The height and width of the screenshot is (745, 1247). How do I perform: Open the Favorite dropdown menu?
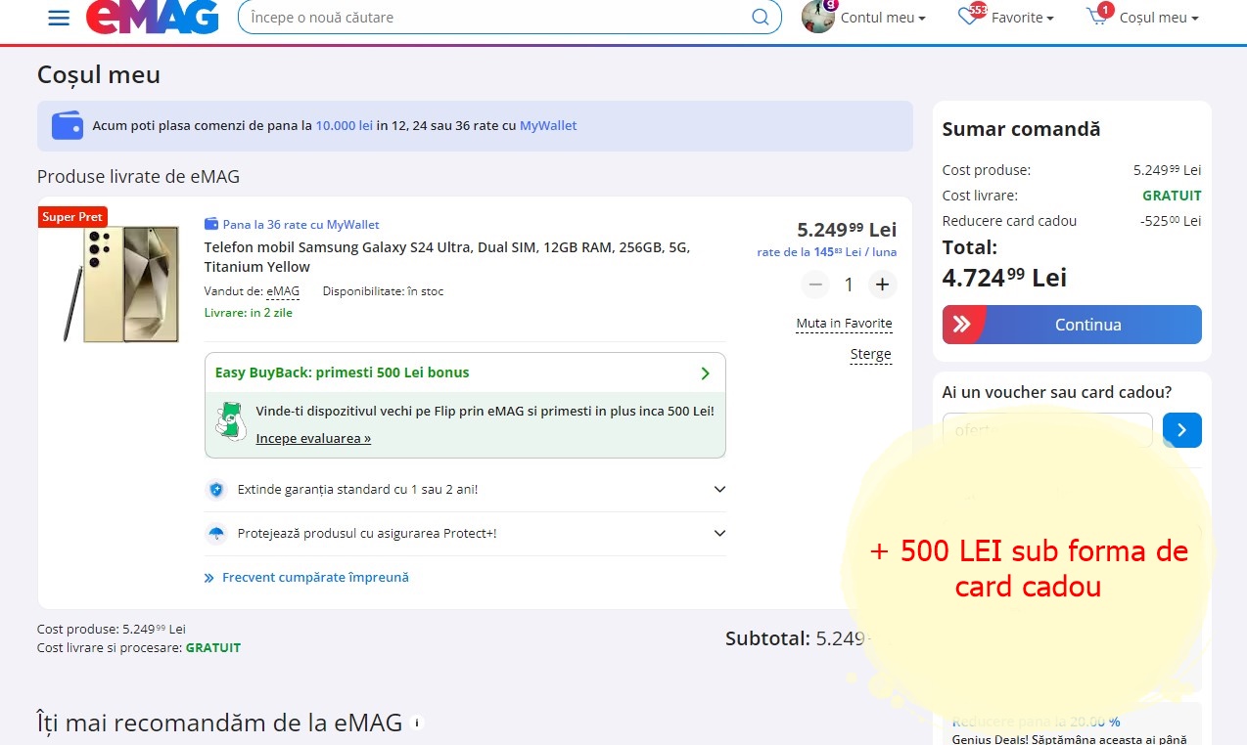click(x=1023, y=18)
